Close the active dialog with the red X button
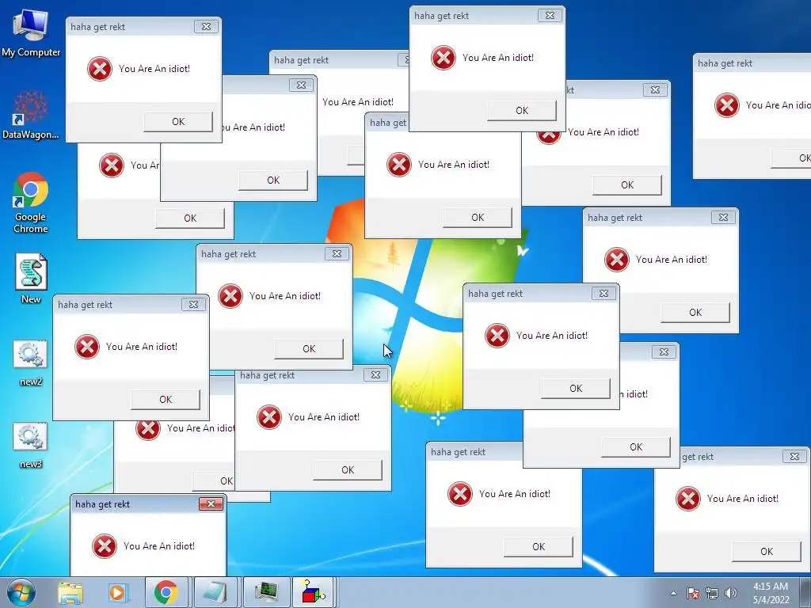 click(x=211, y=503)
